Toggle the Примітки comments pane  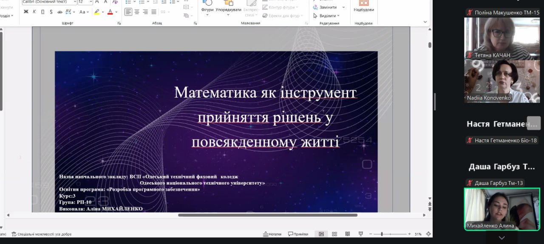(x=298, y=234)
